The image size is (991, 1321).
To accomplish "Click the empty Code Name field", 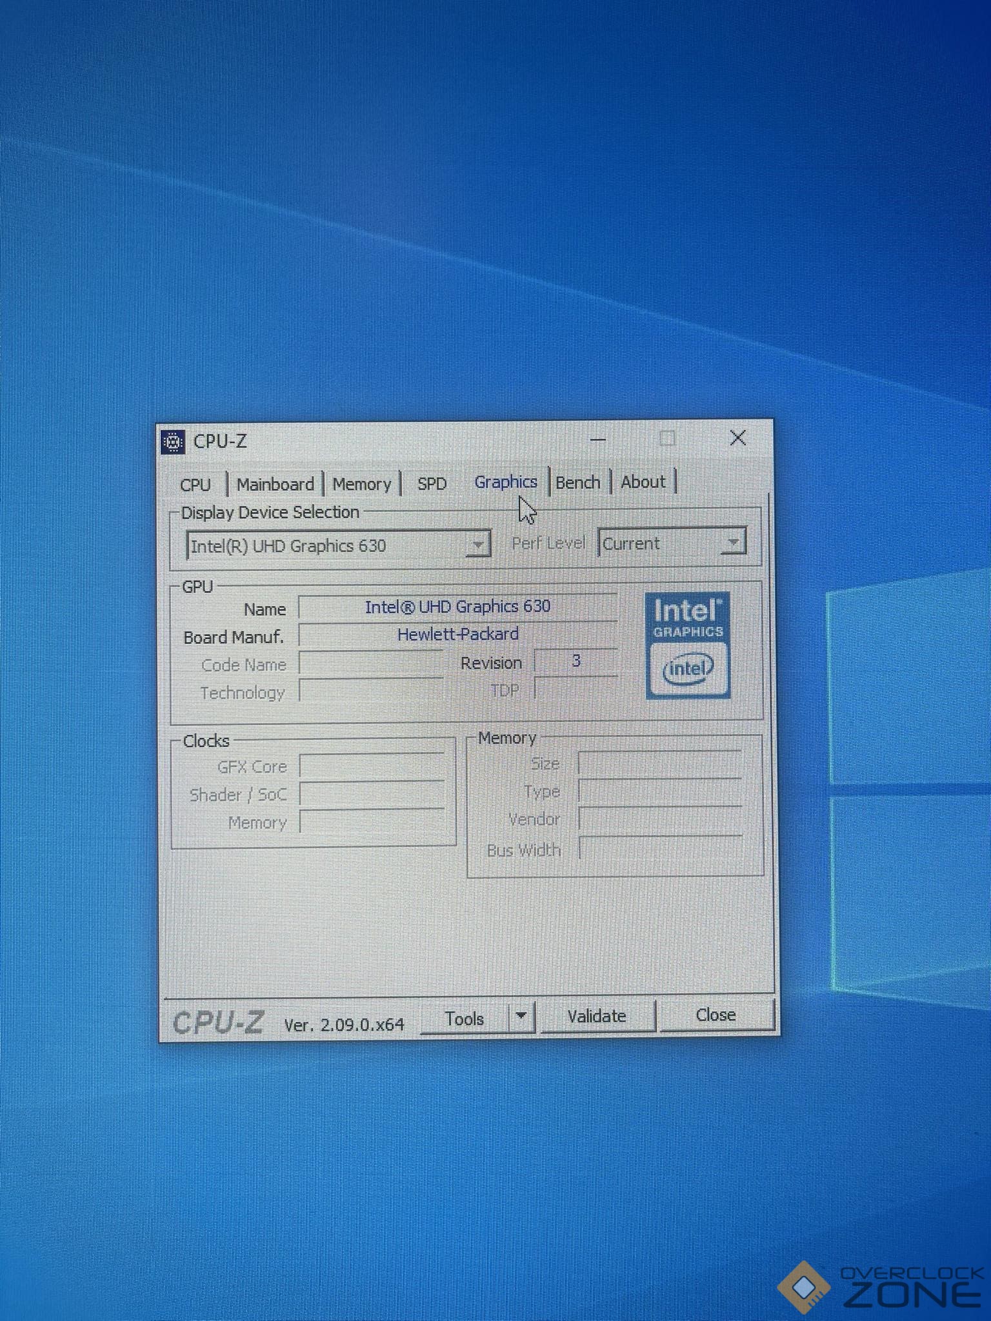I will click(x=371, y=664).
